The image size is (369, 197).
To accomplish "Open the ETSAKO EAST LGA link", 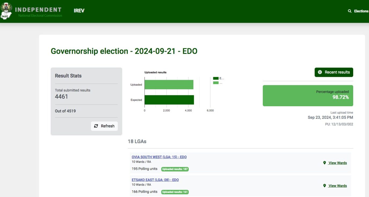I will click(155, 180).
